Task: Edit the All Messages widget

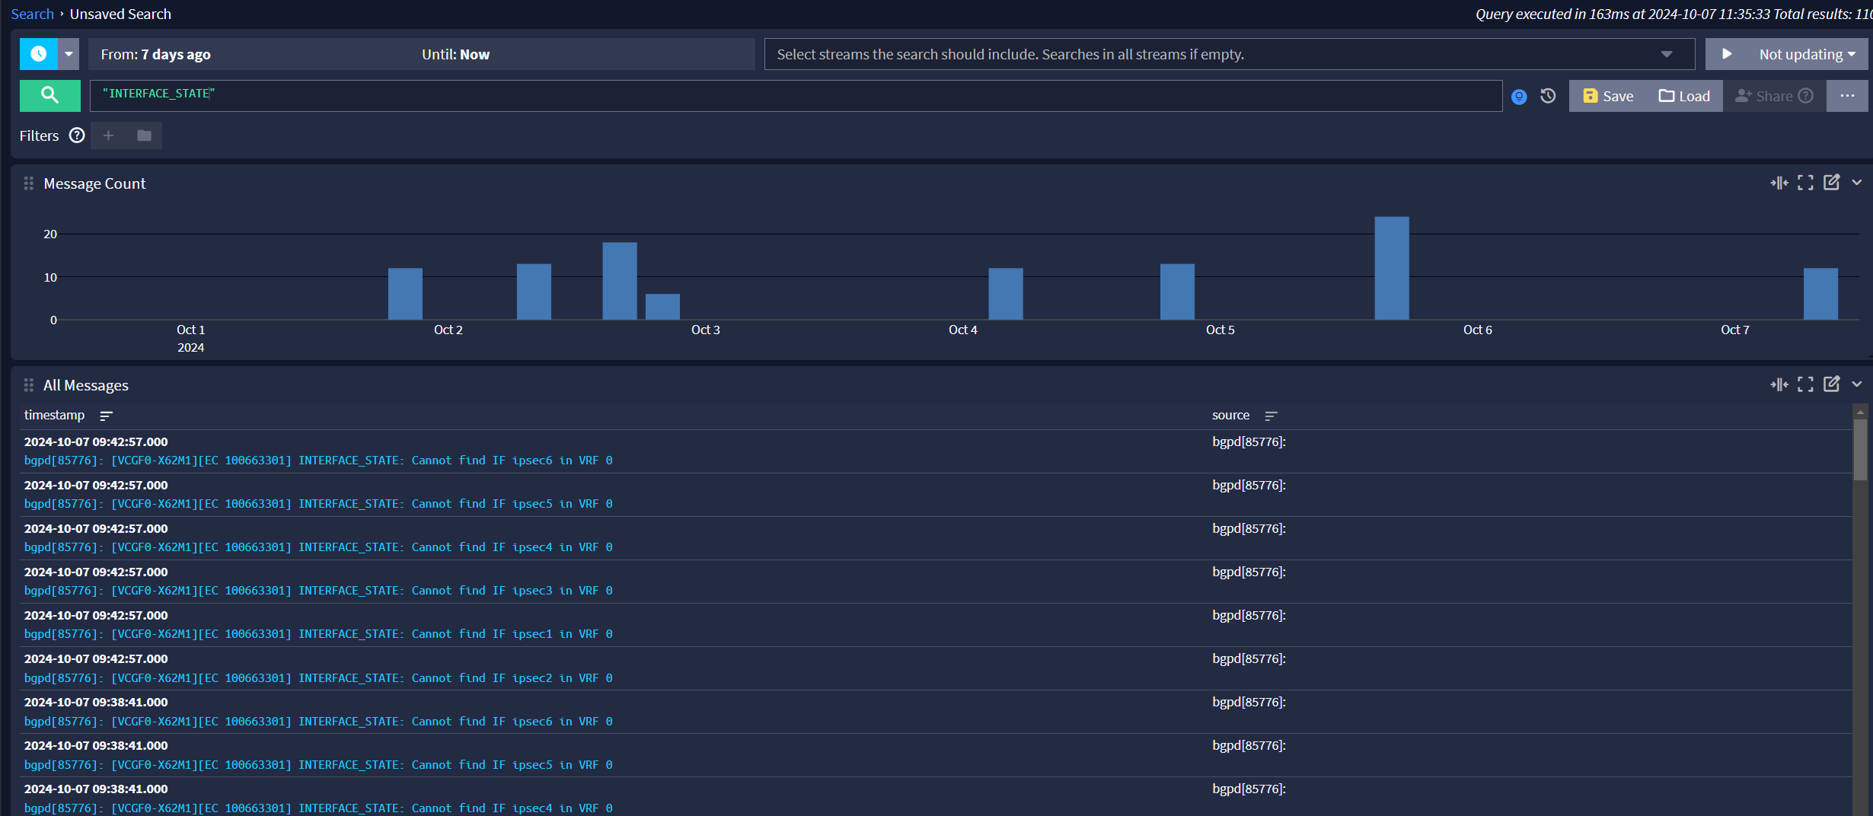Action: 1831,384
